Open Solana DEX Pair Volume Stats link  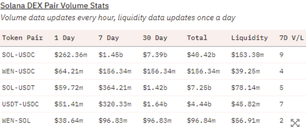point(54,6)
